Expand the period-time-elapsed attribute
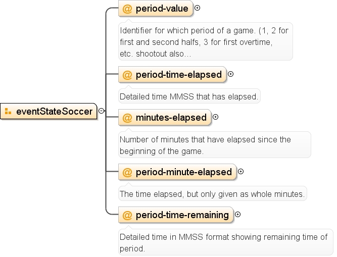 [x=230, y=74]
